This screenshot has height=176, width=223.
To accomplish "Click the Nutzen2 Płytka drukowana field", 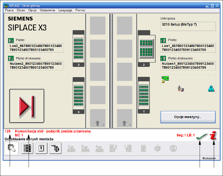I will coord(36,66).
